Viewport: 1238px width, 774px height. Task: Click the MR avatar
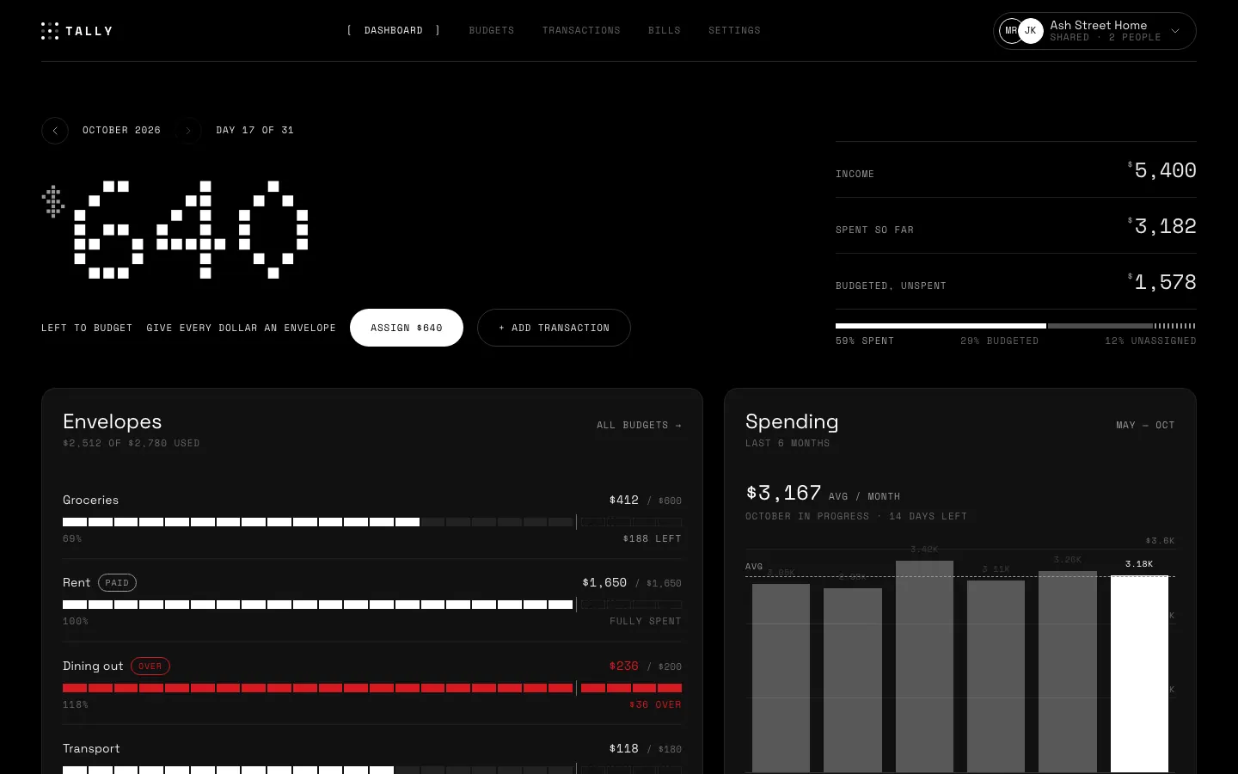1009,31
